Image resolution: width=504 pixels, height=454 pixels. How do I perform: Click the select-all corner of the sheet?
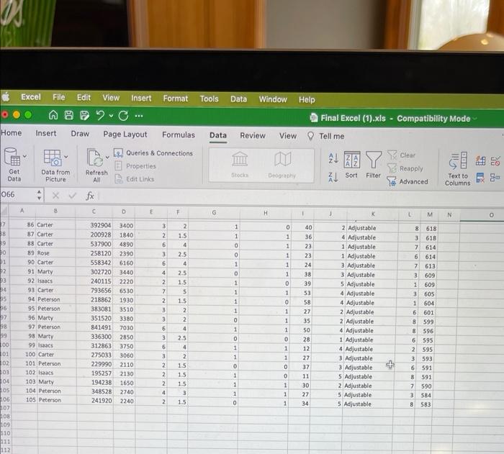pos(4,211)
